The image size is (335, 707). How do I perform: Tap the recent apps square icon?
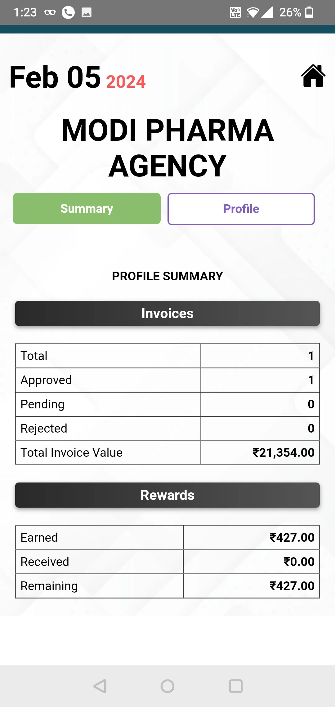236,686
